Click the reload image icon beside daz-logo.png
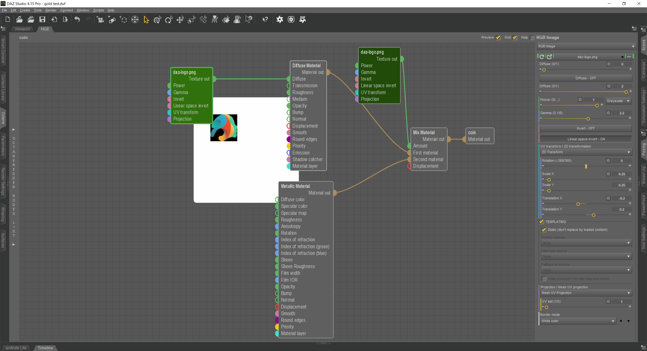 click(x=542, y=57)
